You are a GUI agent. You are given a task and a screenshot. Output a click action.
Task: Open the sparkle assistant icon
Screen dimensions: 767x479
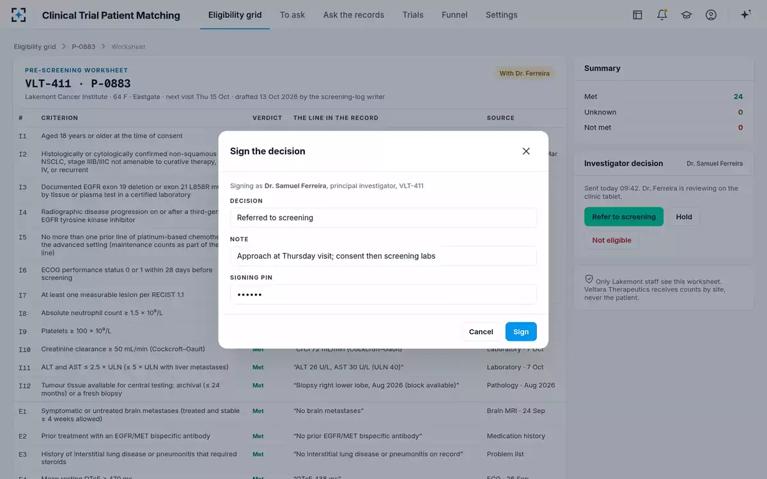pos(745,15)
